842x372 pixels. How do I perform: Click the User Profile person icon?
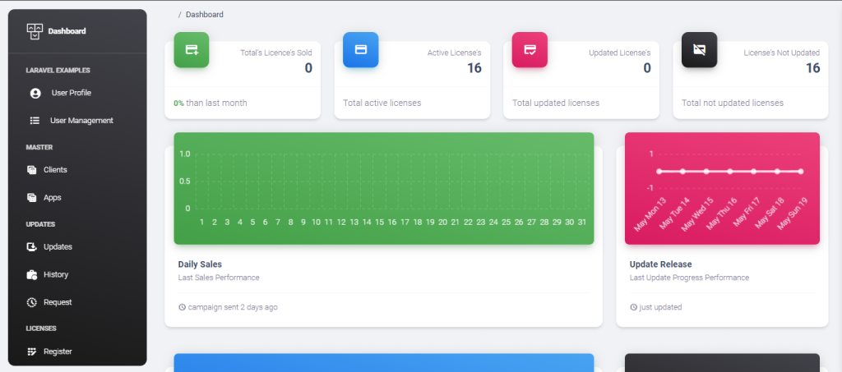[x=35, y=94]
